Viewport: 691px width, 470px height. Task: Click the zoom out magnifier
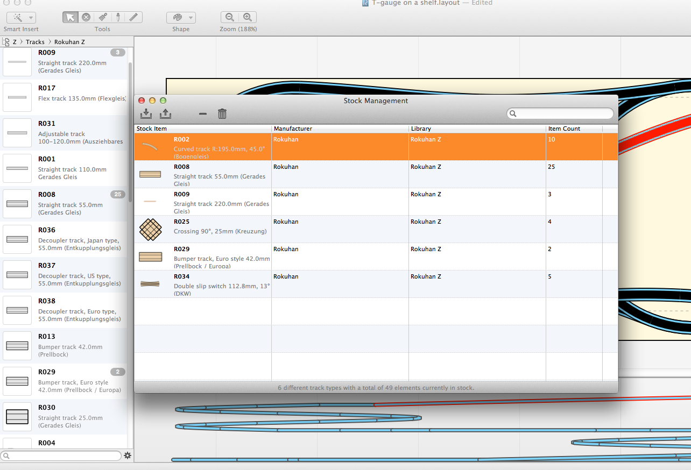pos(230,17)
